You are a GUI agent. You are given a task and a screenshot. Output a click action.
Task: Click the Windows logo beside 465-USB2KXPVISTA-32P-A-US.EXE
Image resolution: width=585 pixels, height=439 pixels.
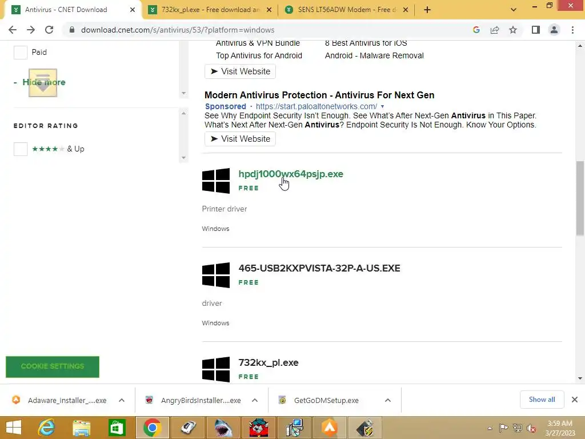(x=216, y=275)
